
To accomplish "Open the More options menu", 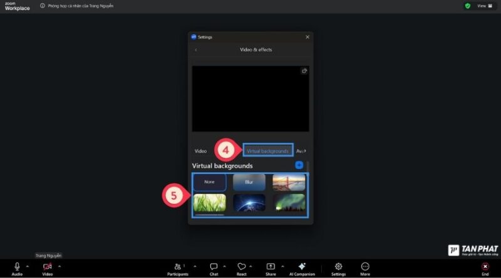I will [x=365, y=267].
